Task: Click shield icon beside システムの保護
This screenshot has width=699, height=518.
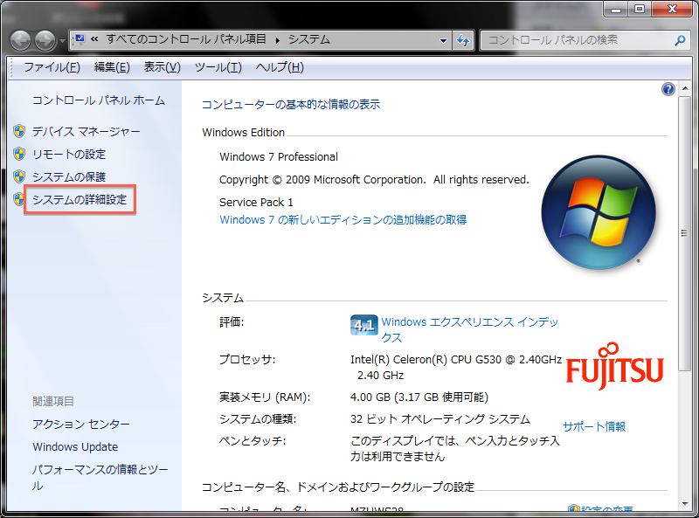Action: 19,176
